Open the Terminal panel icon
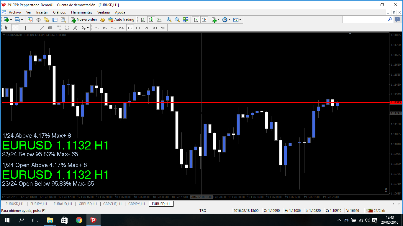This screenshot has height=226, width=403. coord(55,20)
